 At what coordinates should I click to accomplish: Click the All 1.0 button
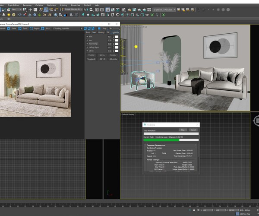(x=102, y=59)
